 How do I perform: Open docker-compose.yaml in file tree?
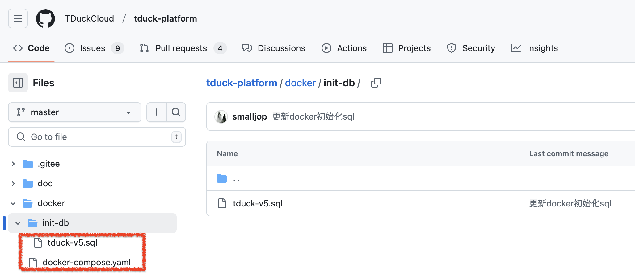86,262
